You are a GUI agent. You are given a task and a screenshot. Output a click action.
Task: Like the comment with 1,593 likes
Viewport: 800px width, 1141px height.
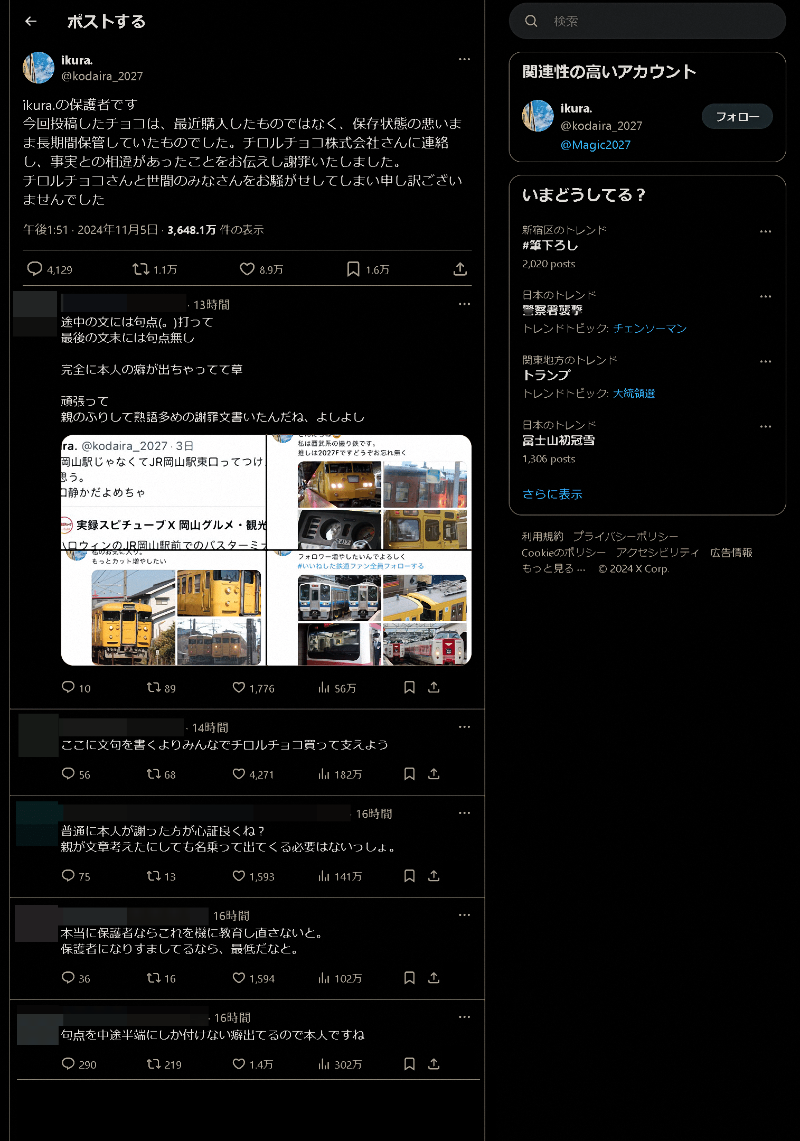(239, 876)
